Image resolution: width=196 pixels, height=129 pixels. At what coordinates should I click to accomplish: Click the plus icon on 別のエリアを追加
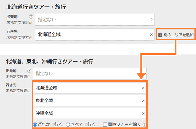160,35
